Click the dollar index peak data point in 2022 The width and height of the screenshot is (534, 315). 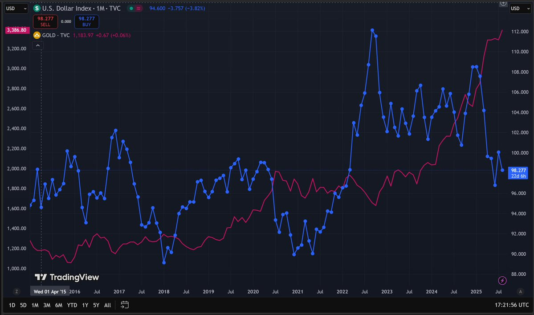pos(372,30)
